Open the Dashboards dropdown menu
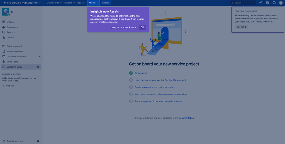Screen dimensions: 285x144 54,3
